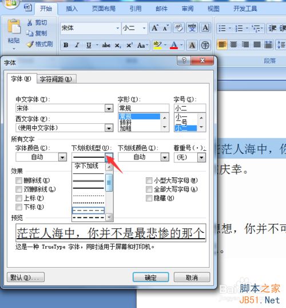
Task: Align text left in paragraph group
Action: click(222, 45)
